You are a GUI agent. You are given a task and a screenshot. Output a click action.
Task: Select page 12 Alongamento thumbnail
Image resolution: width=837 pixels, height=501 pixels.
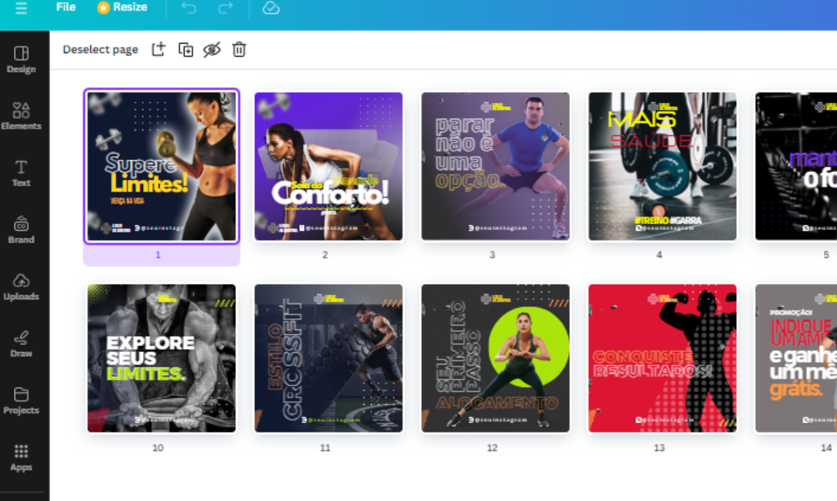click(496, 358)
